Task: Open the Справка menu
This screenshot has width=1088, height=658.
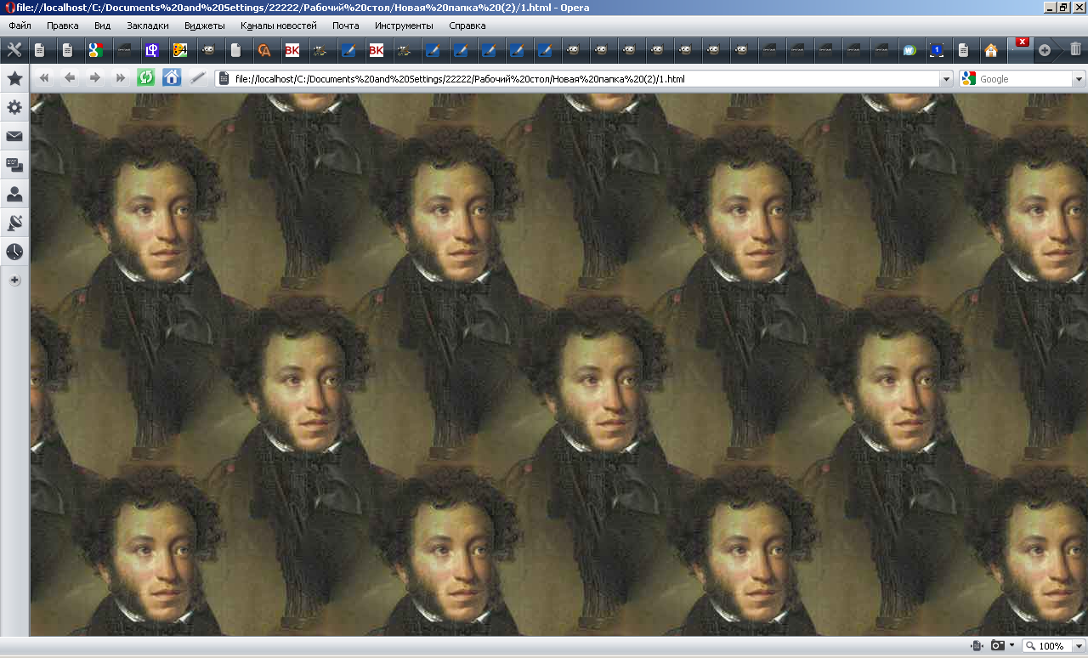Action: [x=467, y=26]
